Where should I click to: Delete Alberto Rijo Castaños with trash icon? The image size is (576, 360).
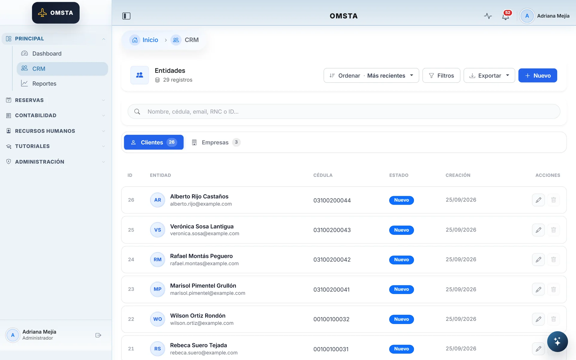(553, 200)
